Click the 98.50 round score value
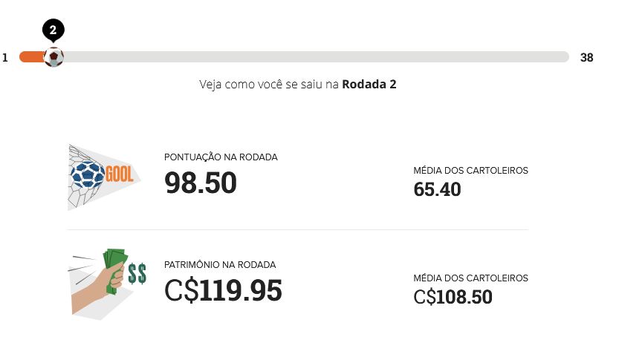 click(201, 183)
